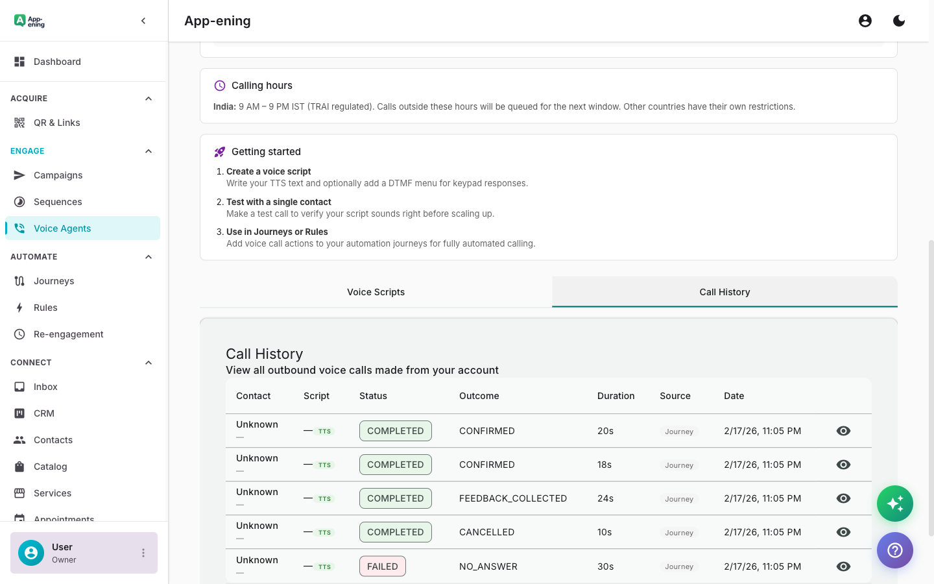Screen dimensions: 934x584
Task: Switch to the Voice Scripts tab
Action: [x=376, y=292]
